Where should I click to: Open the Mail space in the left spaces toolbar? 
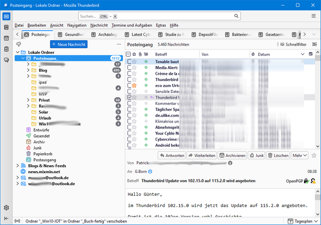(7, 17)
